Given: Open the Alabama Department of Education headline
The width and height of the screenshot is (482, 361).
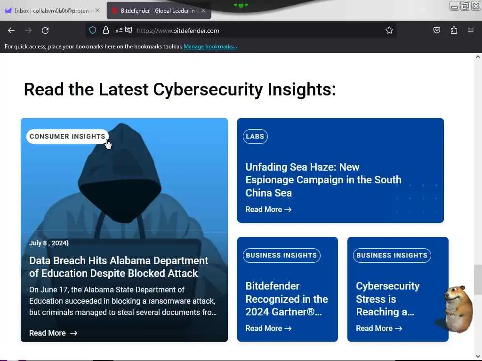Looking at the screenshot, I should (x=119, y=267).
